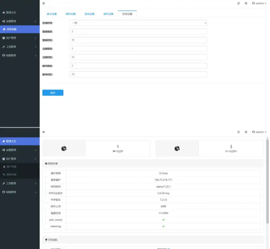
Task: Go to 管理主页 in the settings page sidebar
Action: click(11, 13)
